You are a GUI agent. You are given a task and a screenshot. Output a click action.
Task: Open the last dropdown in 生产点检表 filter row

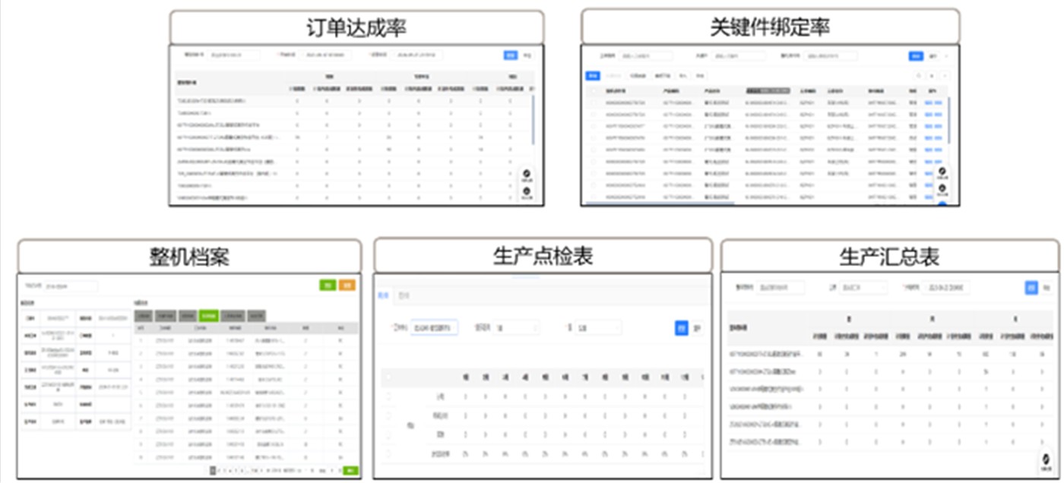tap(599, 327)
